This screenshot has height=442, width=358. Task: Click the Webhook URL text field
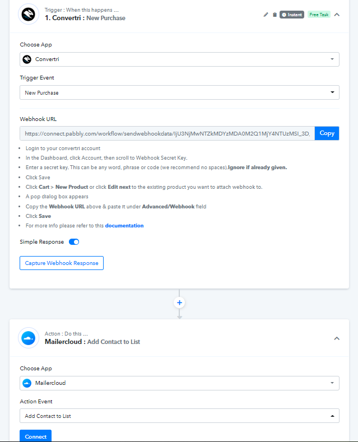point(167,133)
